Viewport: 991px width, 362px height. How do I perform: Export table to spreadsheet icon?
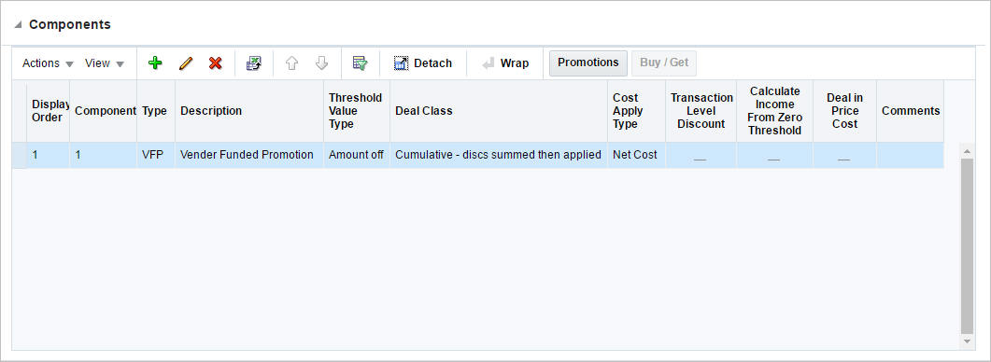coord(253,63)
